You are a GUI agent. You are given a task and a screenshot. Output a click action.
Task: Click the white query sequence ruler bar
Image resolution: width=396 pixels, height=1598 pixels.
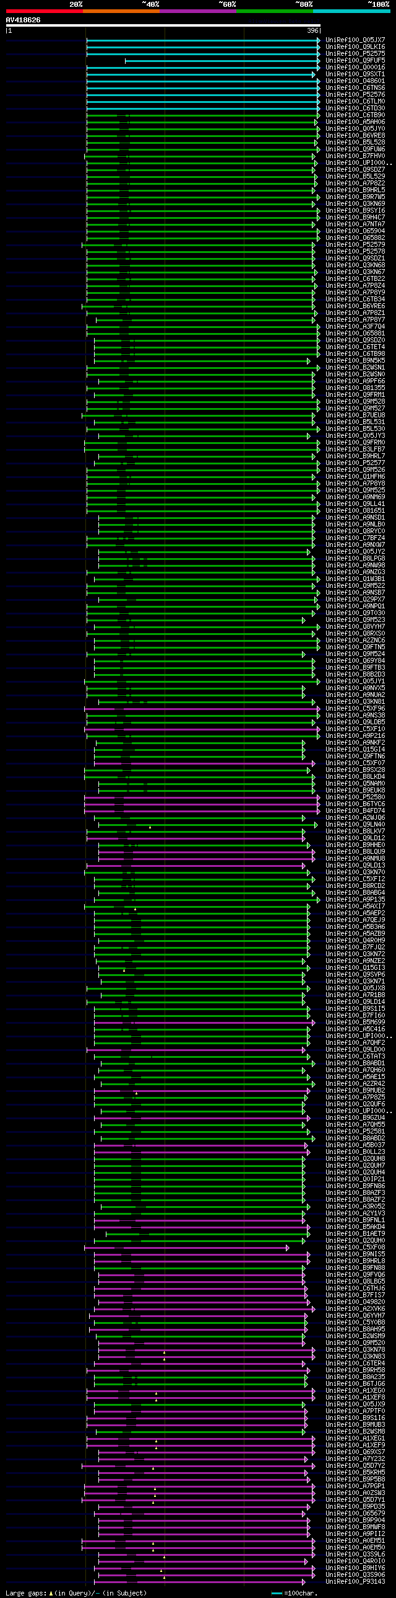click(x=163, y=25)
